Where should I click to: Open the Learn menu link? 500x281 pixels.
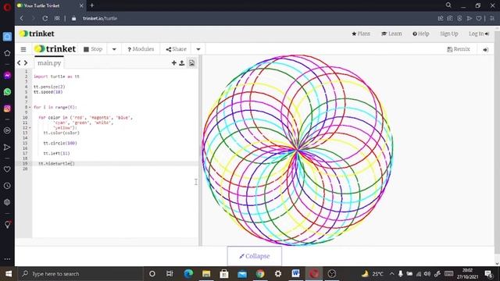[391, 34]
